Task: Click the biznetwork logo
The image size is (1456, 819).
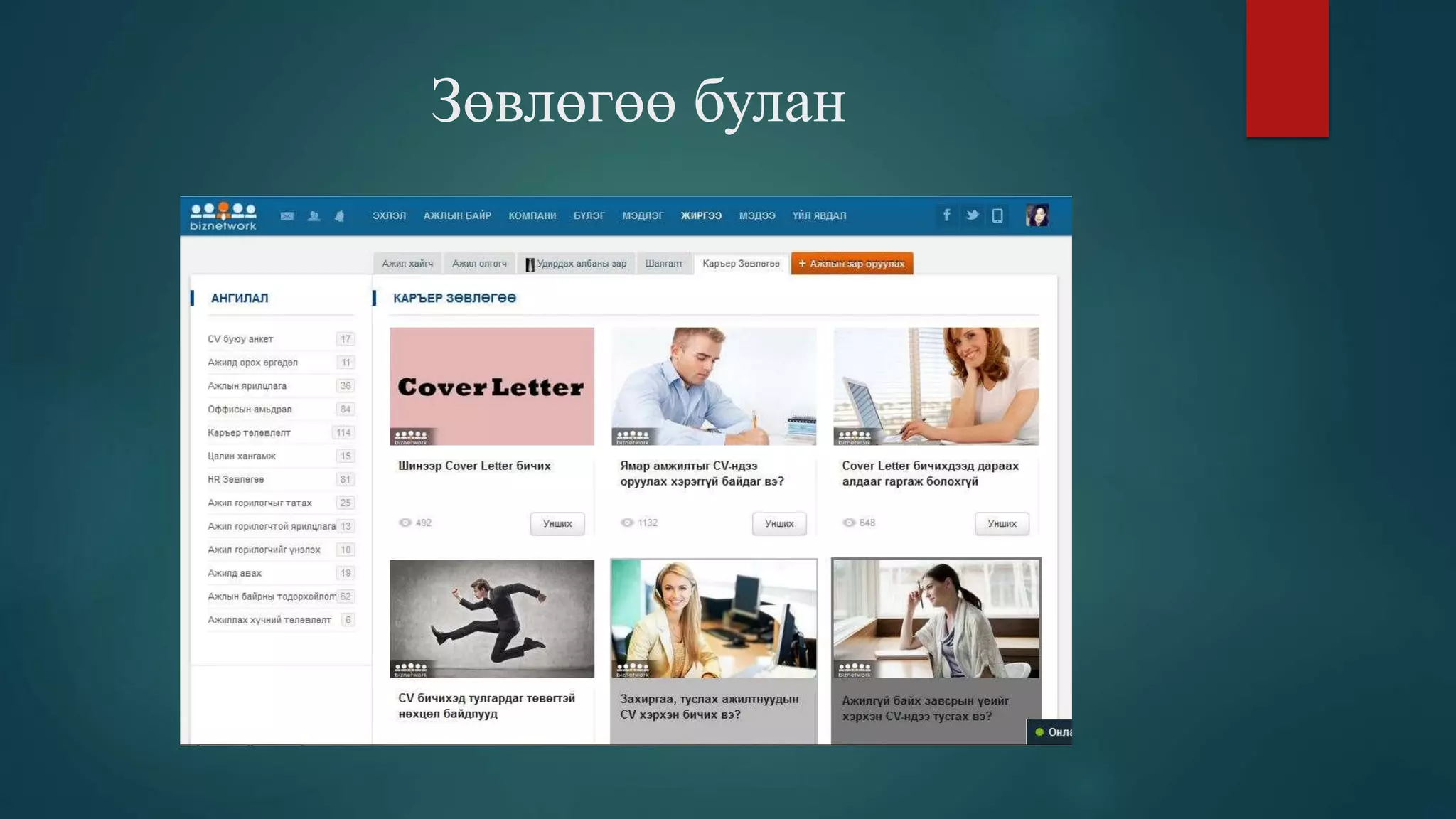Action: click(x=223, y=216)
